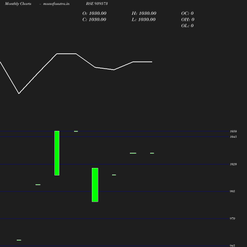Click the 'Monthly Charts' title text
Image resolution: width=247 pixels, height=247 pixels.
point(18,3)
